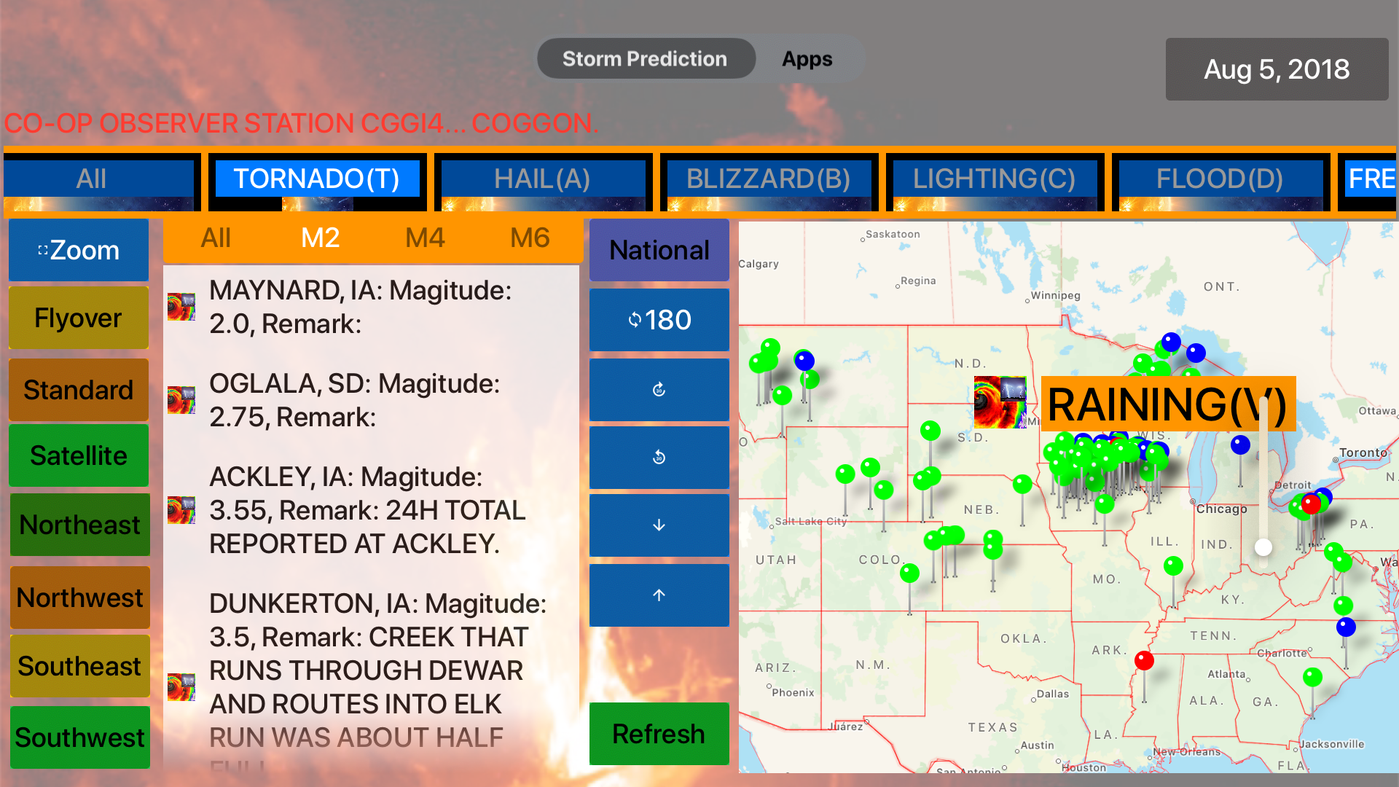Choose the M4 magnitude filter
The width and height of the screenshot is (1399, 787).
426,238
